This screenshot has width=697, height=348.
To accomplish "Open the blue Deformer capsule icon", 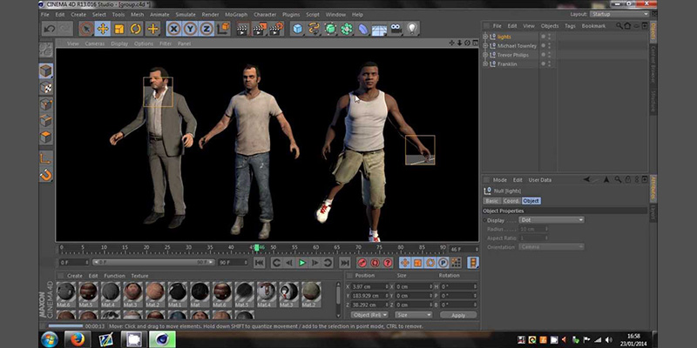I will (x=363, y=30).
